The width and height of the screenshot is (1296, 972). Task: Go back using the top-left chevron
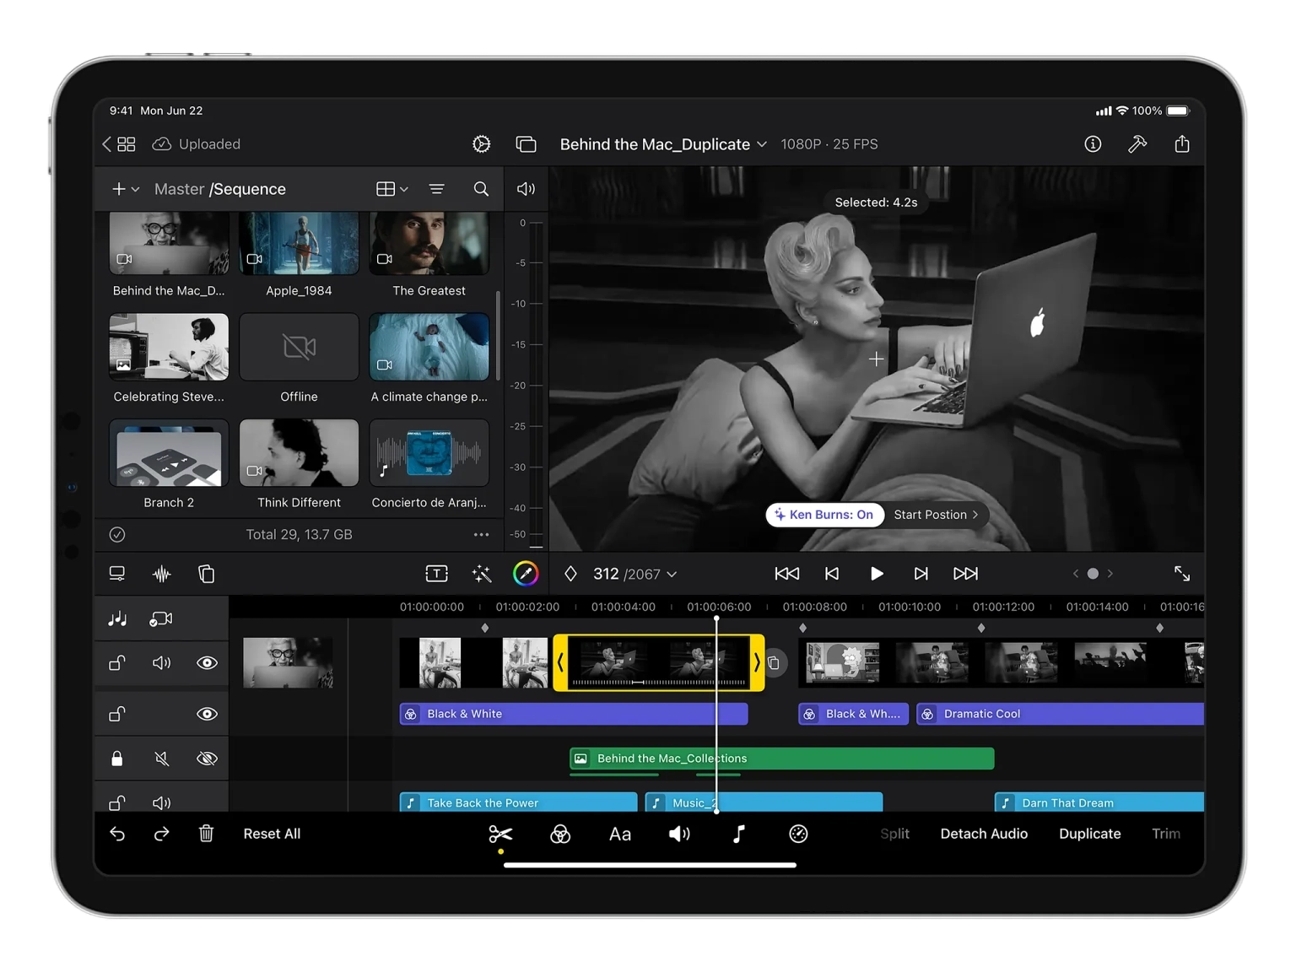pos(106,144)
